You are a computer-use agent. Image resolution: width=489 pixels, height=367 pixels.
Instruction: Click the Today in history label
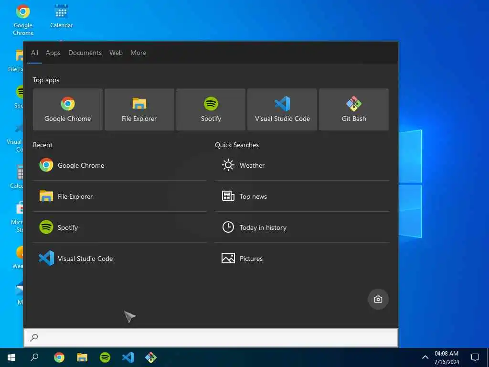263,227
